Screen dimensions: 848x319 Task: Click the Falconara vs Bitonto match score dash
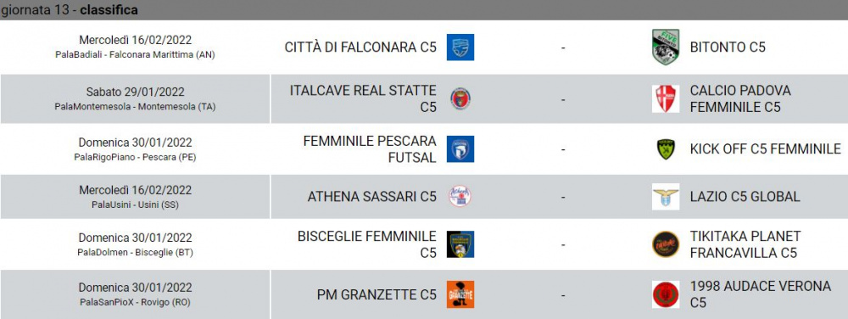[563, 48]
